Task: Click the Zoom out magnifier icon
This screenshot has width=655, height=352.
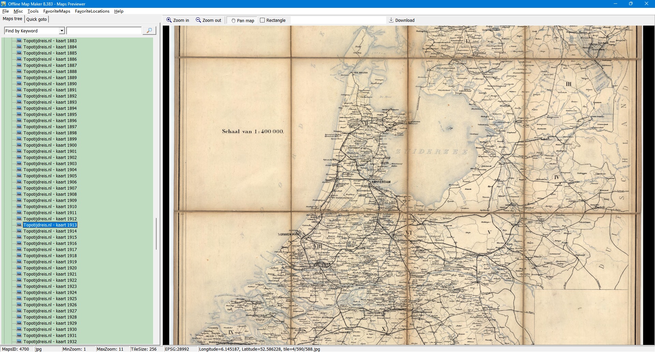Action: pyautogui.click(x=198, y=20)
